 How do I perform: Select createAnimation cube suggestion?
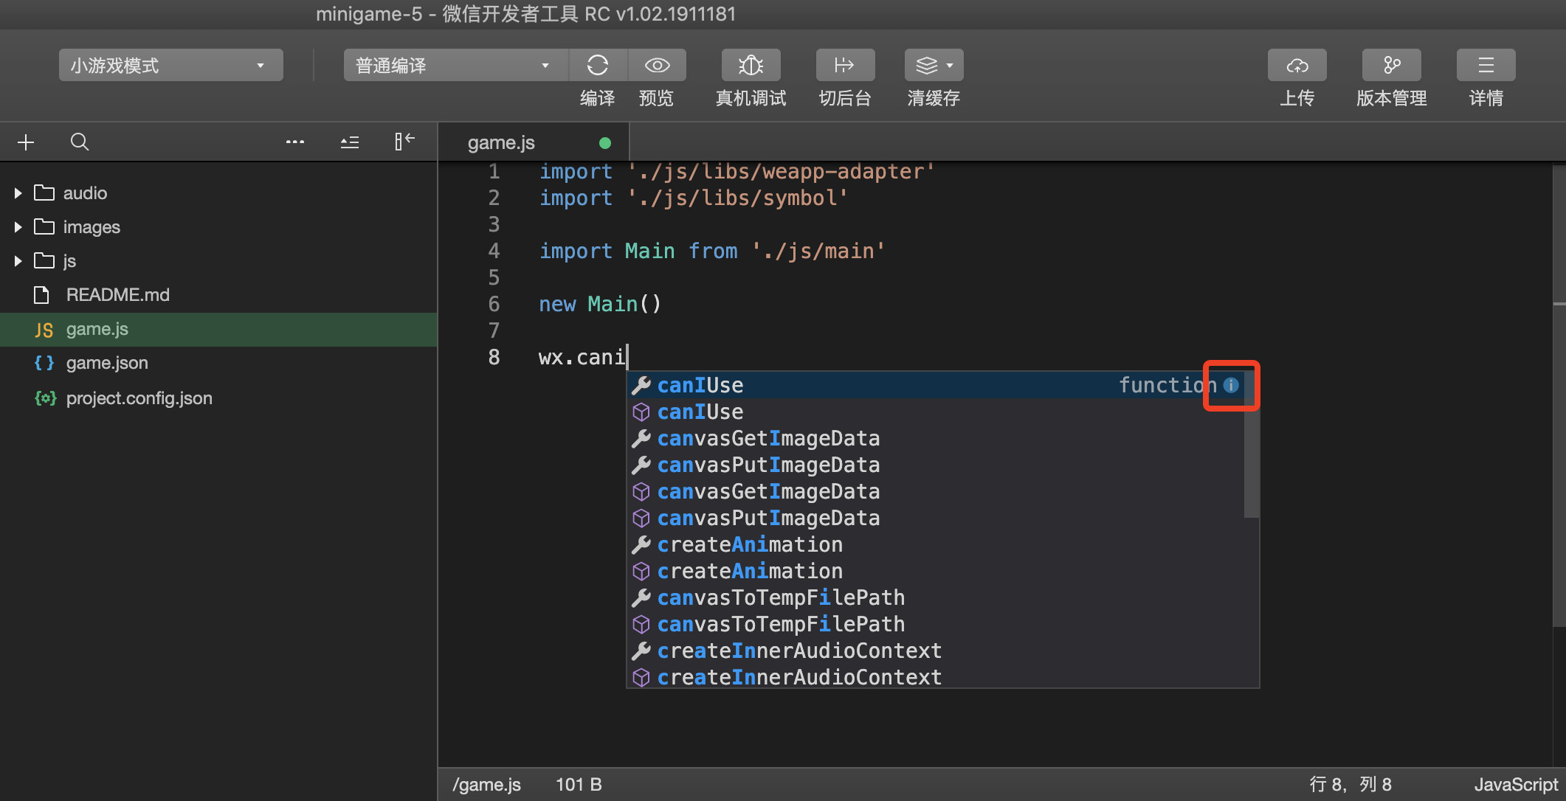point(935,571)
